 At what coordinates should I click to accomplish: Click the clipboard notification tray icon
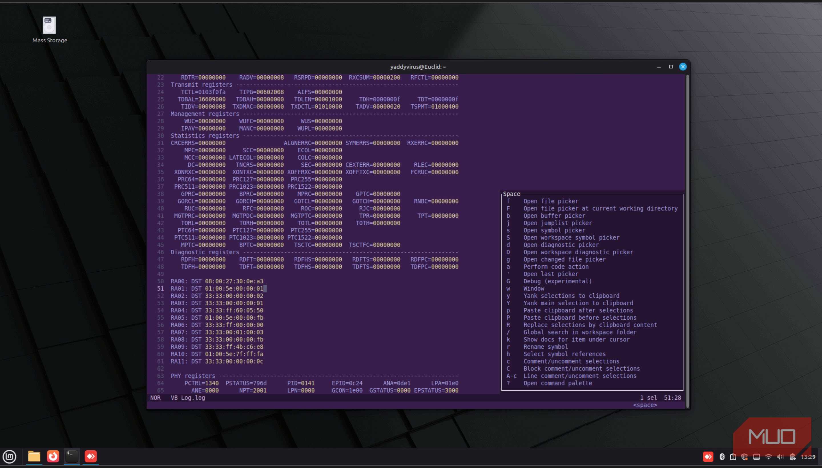[x=733, y=457]
